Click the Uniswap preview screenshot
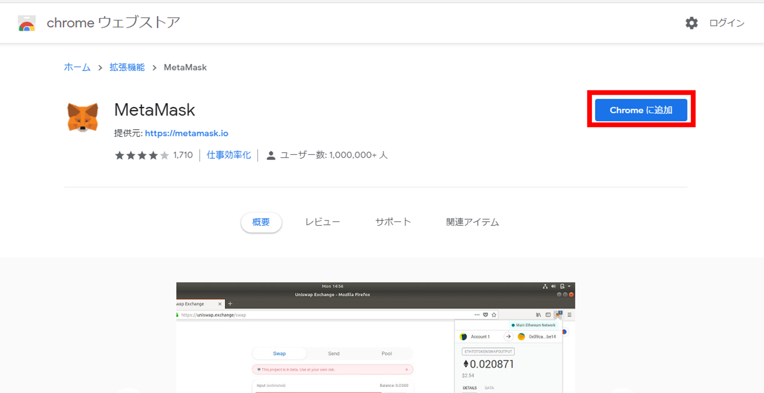The width and height of the screenshot is (764, 393). [376, 338]
